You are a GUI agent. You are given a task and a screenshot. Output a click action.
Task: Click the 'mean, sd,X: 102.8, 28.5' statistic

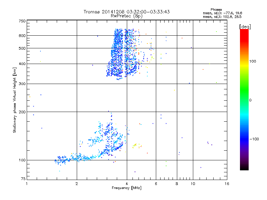222,17
